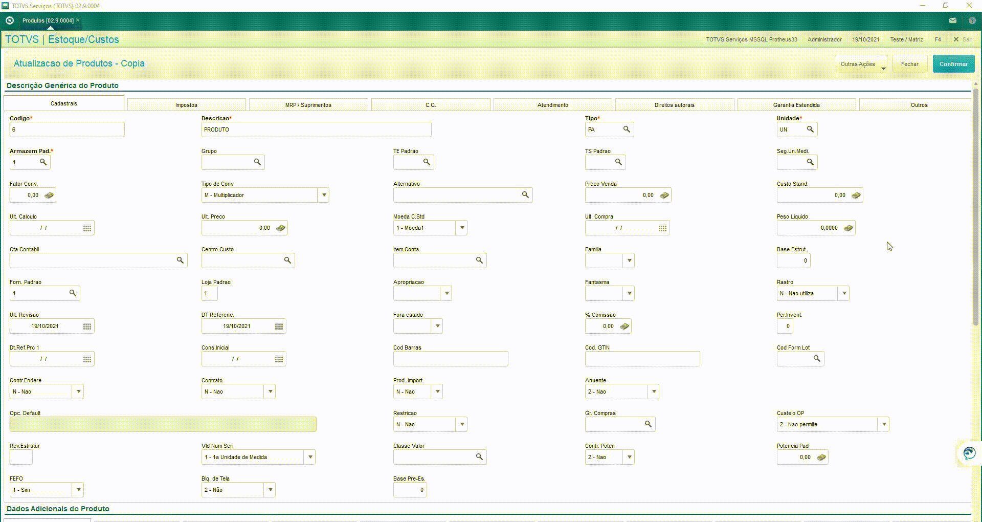Switch to Atendimento tab
The height and width of the screenshot is (522, 982).
click(x=553, y=105)
